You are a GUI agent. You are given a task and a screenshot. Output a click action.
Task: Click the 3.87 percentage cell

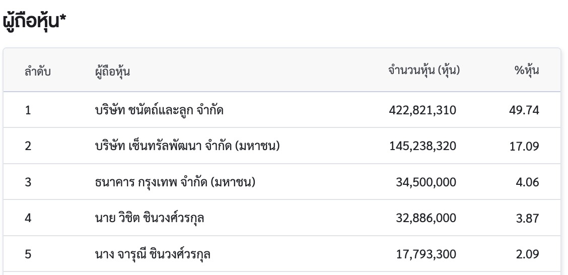point(527,218)
